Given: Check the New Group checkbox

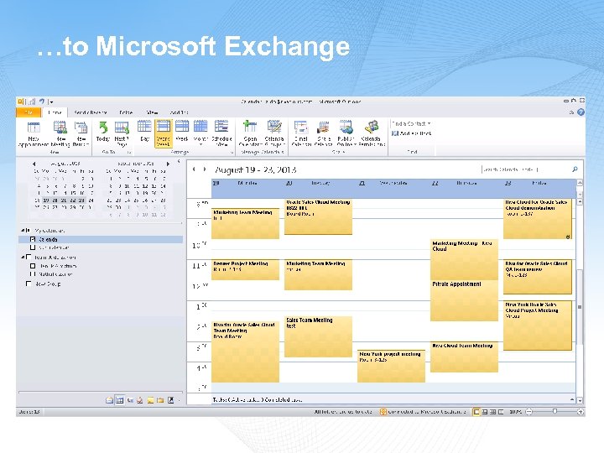Looking at the screenshot, I should [x=29, y=284].
